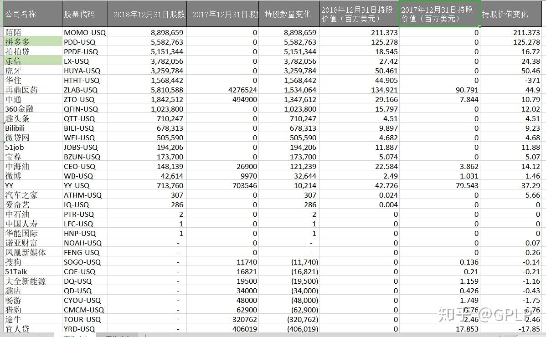Image resolution: width=546 pixels, height=337 pixels.
Task: Select the 2017年12月31日持股价值（百万美元）header
Action: pyautogui.click(x=439, y=14)
